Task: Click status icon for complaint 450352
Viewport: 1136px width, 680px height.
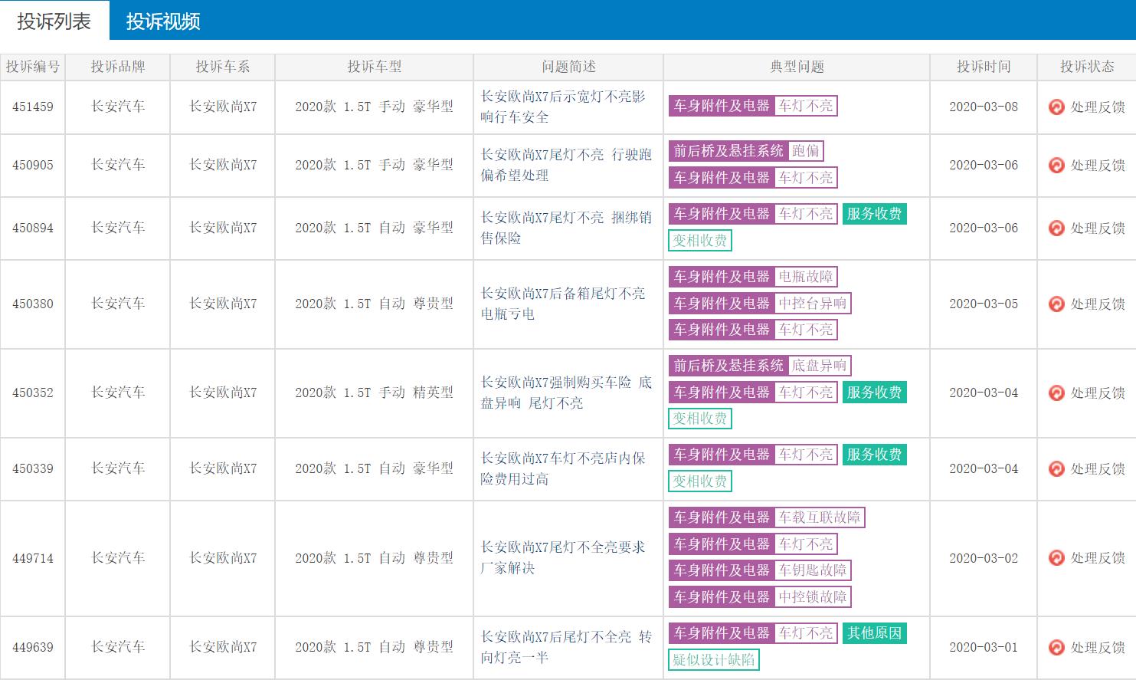Action: coord(1056,393)
